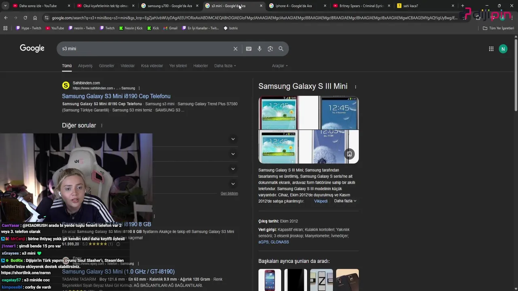This screenshot has height=291, width=518.
Task: Close the Britney Spears Criminal tab
Action: 389,6
